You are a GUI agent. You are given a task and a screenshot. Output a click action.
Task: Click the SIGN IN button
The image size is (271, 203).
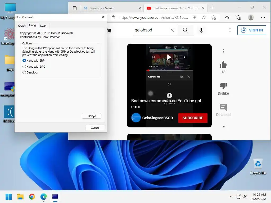(252, 30)
